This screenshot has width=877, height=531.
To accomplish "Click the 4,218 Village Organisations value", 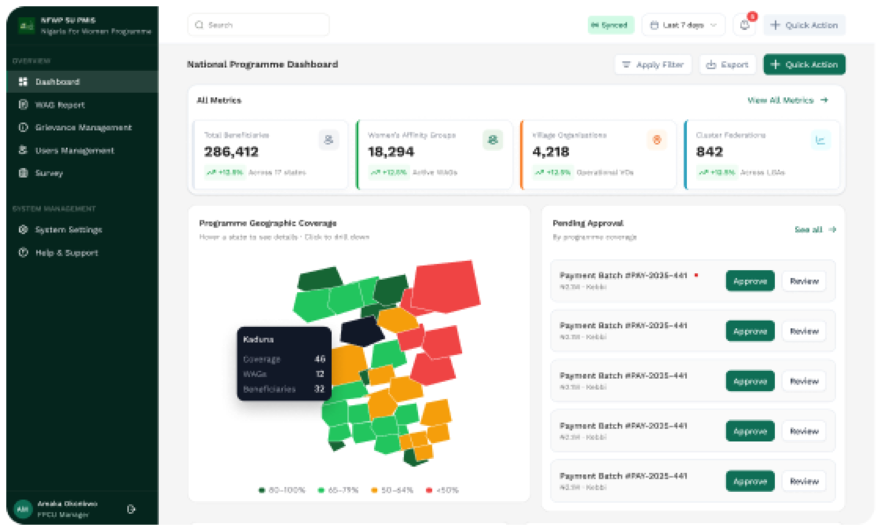I will click(x=551, y=152).
